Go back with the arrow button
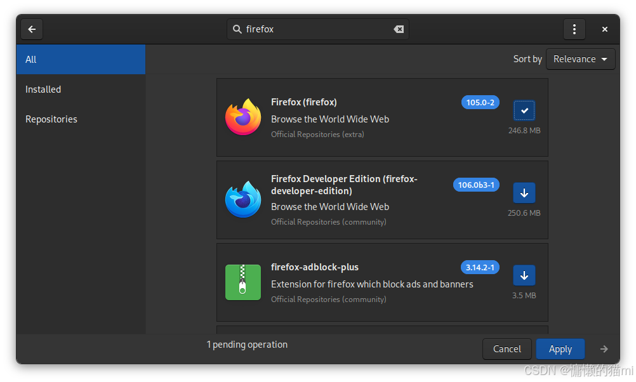 [32, 29]
